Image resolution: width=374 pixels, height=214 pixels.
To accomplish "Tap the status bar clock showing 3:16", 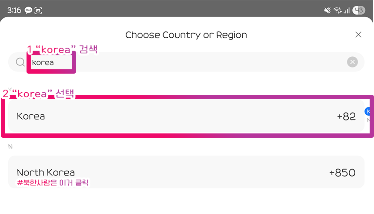I will [x=14, y=10].
